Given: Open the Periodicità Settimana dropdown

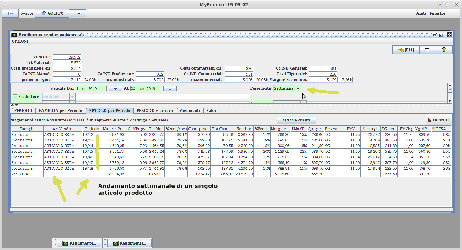Looking at the screenshot, I should [298, 89].
